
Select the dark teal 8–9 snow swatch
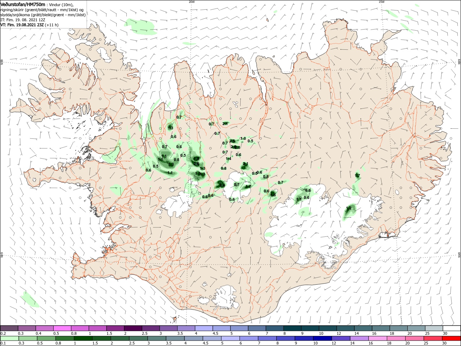tap(292, 328)
